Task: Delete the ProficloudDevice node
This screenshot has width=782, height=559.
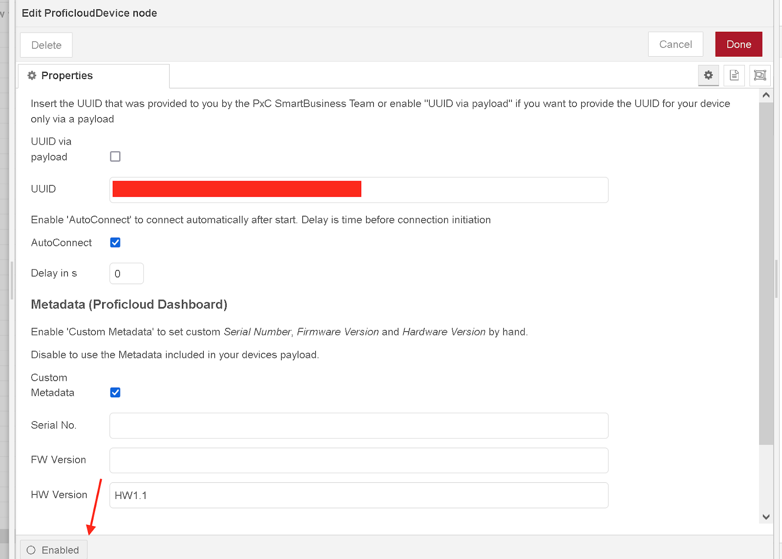Action: (x=46, y=45)
